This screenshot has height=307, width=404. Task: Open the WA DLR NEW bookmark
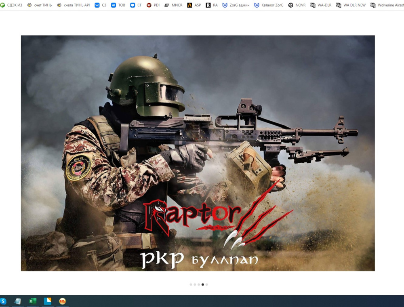(x=351, y=5)
